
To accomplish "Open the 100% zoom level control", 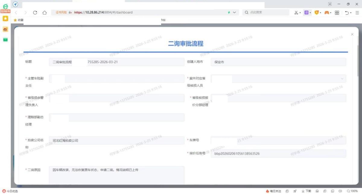I will coord(352,191).
